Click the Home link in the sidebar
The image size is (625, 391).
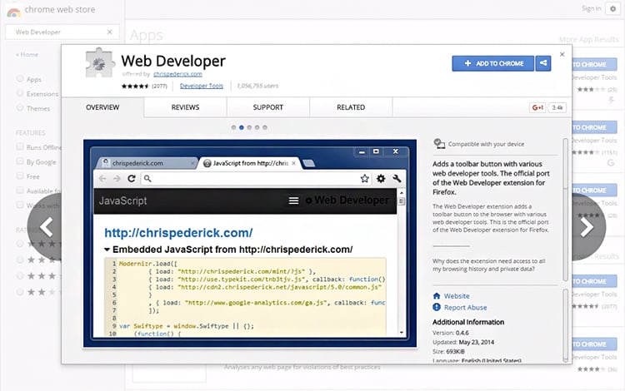pos(27,55)
